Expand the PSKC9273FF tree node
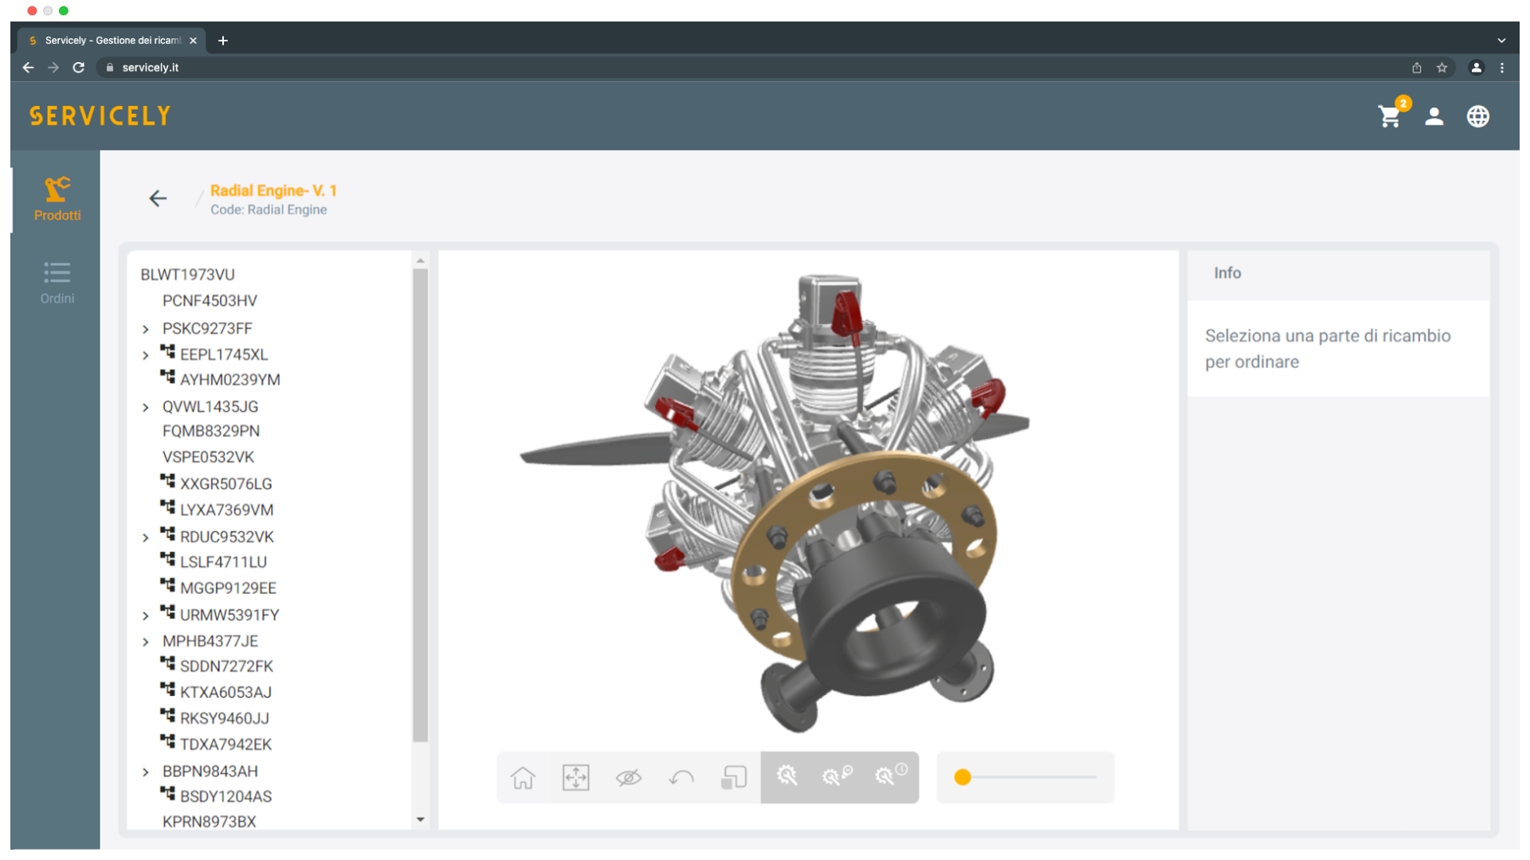This screenshot has width=1530, height=860. 146,329
